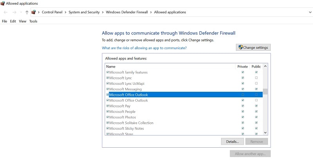Open the Tools menu
The image size is (313, 168).
click(33, 21)
